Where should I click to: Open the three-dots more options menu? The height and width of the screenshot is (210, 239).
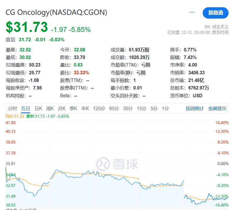click(x=192, y=12)
